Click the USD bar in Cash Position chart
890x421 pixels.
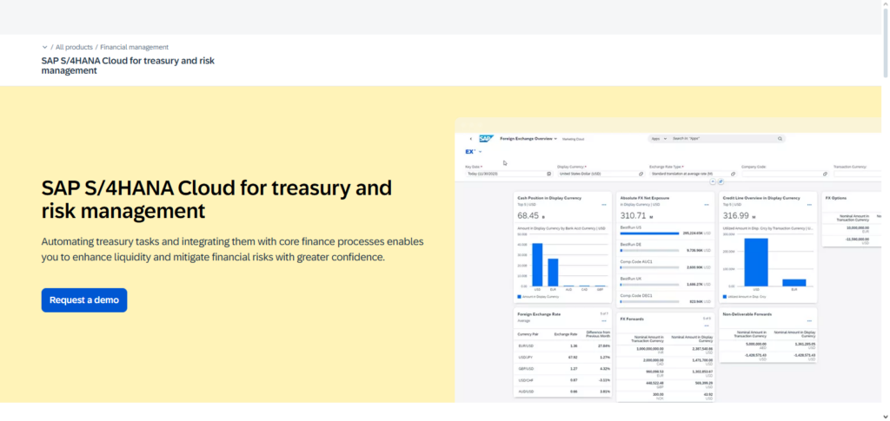pyautogui.click(x=537, y=265)
